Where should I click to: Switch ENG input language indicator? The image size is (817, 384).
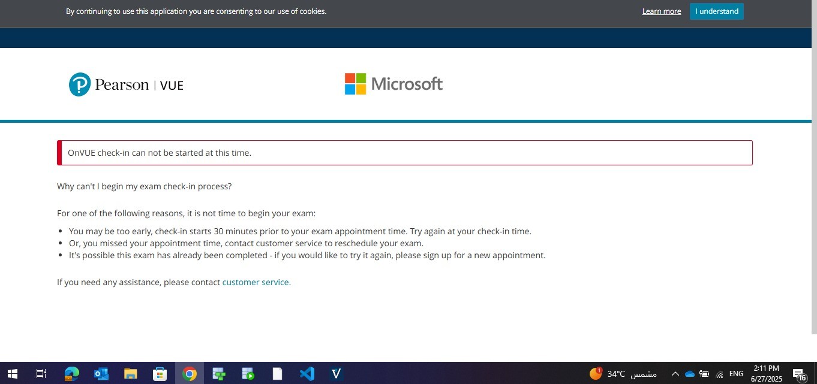pyautogui.click(x=736, y=374)
